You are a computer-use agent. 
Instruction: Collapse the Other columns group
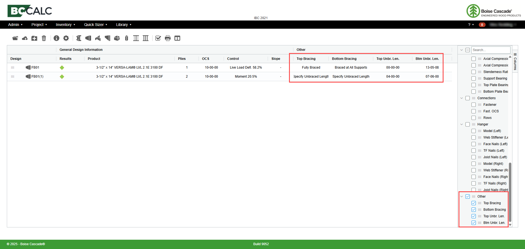click(462, 197)
